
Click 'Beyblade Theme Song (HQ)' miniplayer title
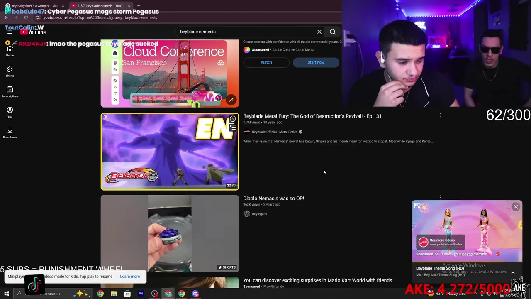pos(440,268)
